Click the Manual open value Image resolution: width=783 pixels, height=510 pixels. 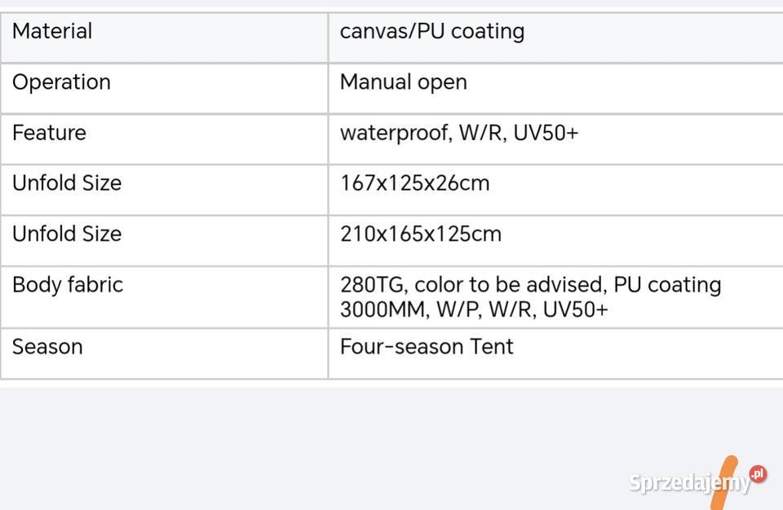click(x=403, y=82)
